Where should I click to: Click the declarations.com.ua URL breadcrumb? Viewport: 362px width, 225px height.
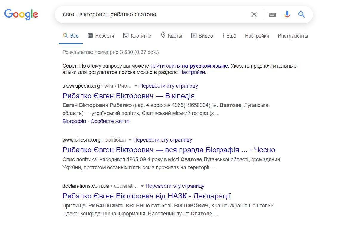coord(100,186)
